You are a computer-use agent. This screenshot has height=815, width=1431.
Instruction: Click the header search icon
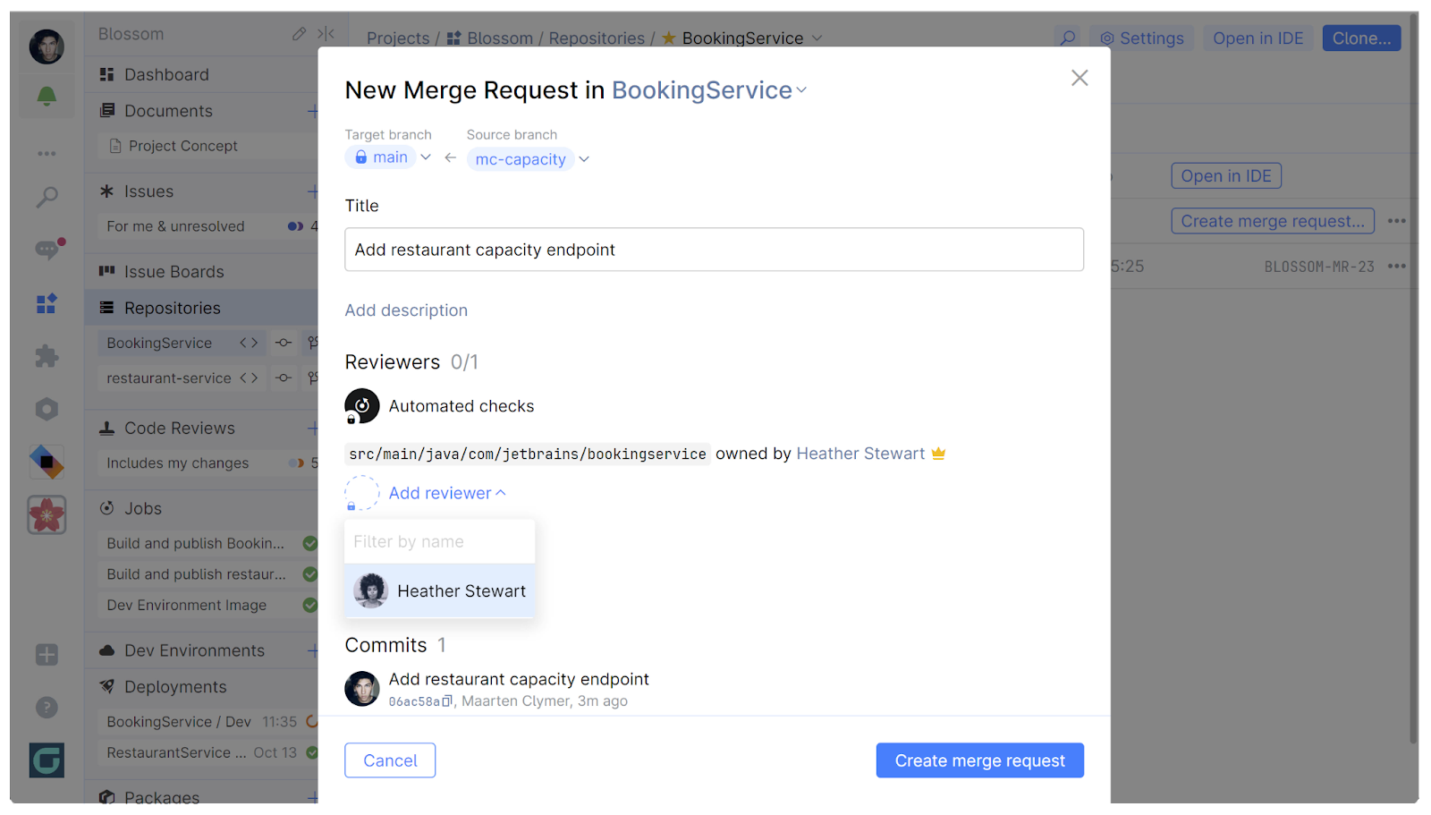1067,38
